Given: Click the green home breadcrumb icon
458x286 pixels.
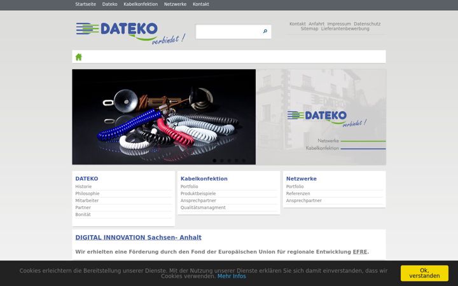Looking at the screenshot, I should (79, 57).
